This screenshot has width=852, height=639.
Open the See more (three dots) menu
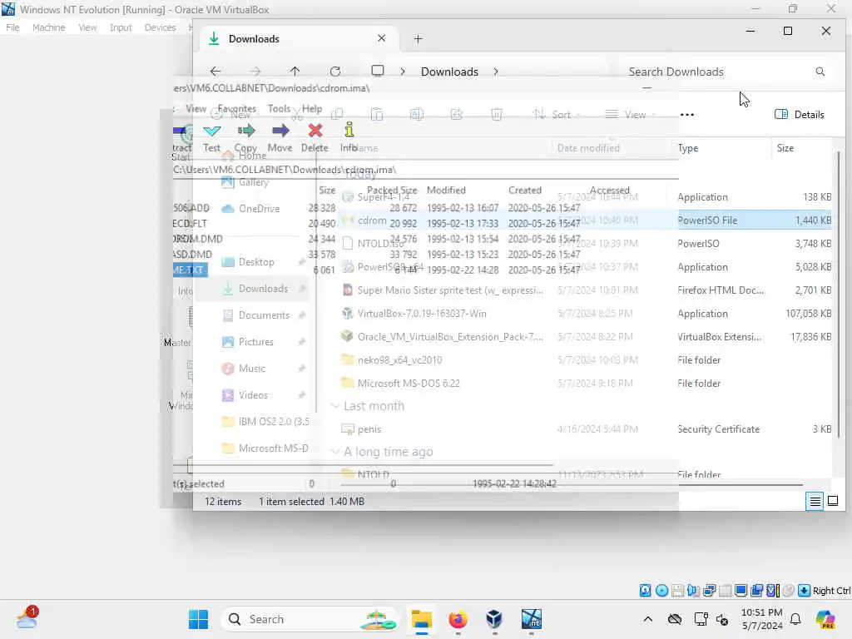(686, 115)
